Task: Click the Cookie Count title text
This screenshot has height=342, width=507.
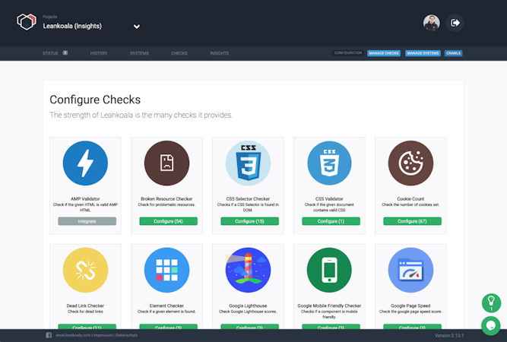Action: click(x=410, y=199)
